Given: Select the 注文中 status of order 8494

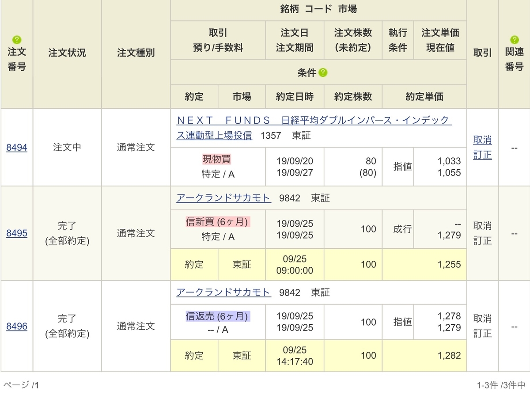Looking at the screenshot, I should point(67,148).
